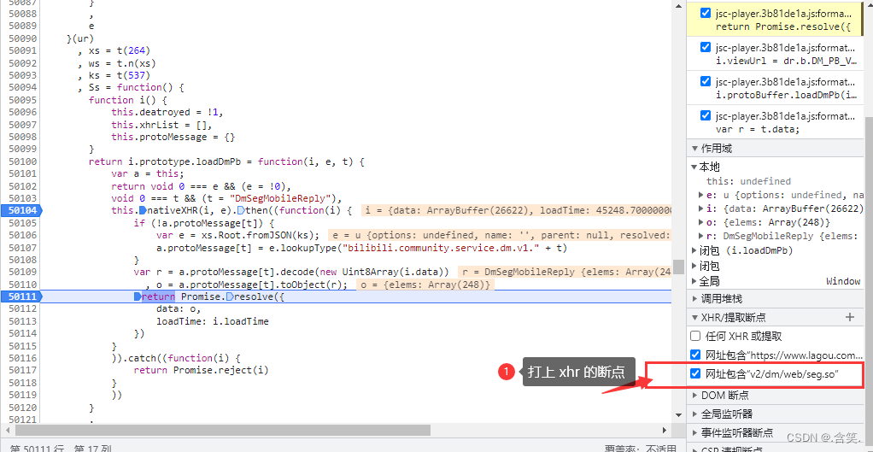
Task: Toggle inline breakpoint marker before nativeXHR
Action: click(143, 210)
